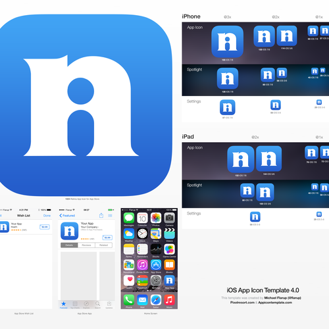Viewport: 329px width, 329px height.
Task: Select the Explore compass tab
Action: (86, 305)
